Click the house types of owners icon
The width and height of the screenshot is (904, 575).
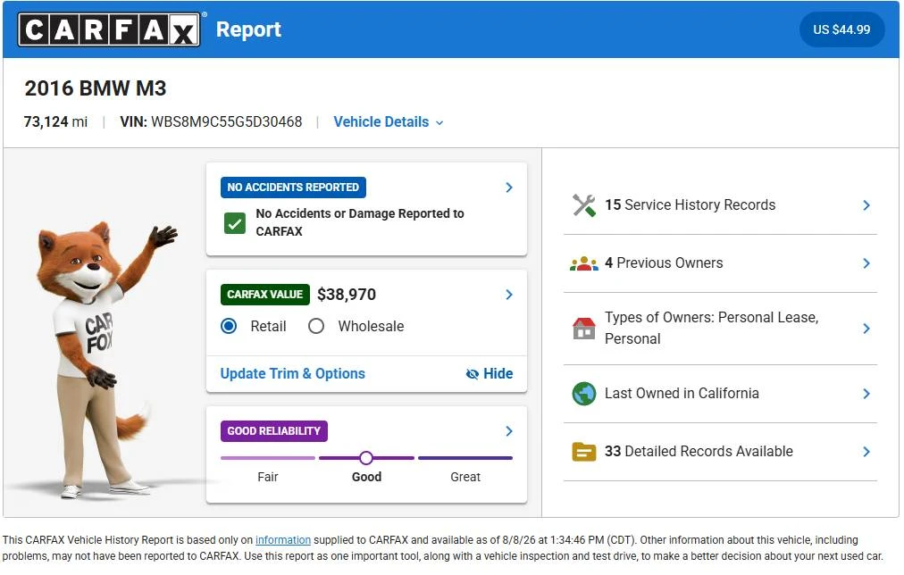[584, 329]
